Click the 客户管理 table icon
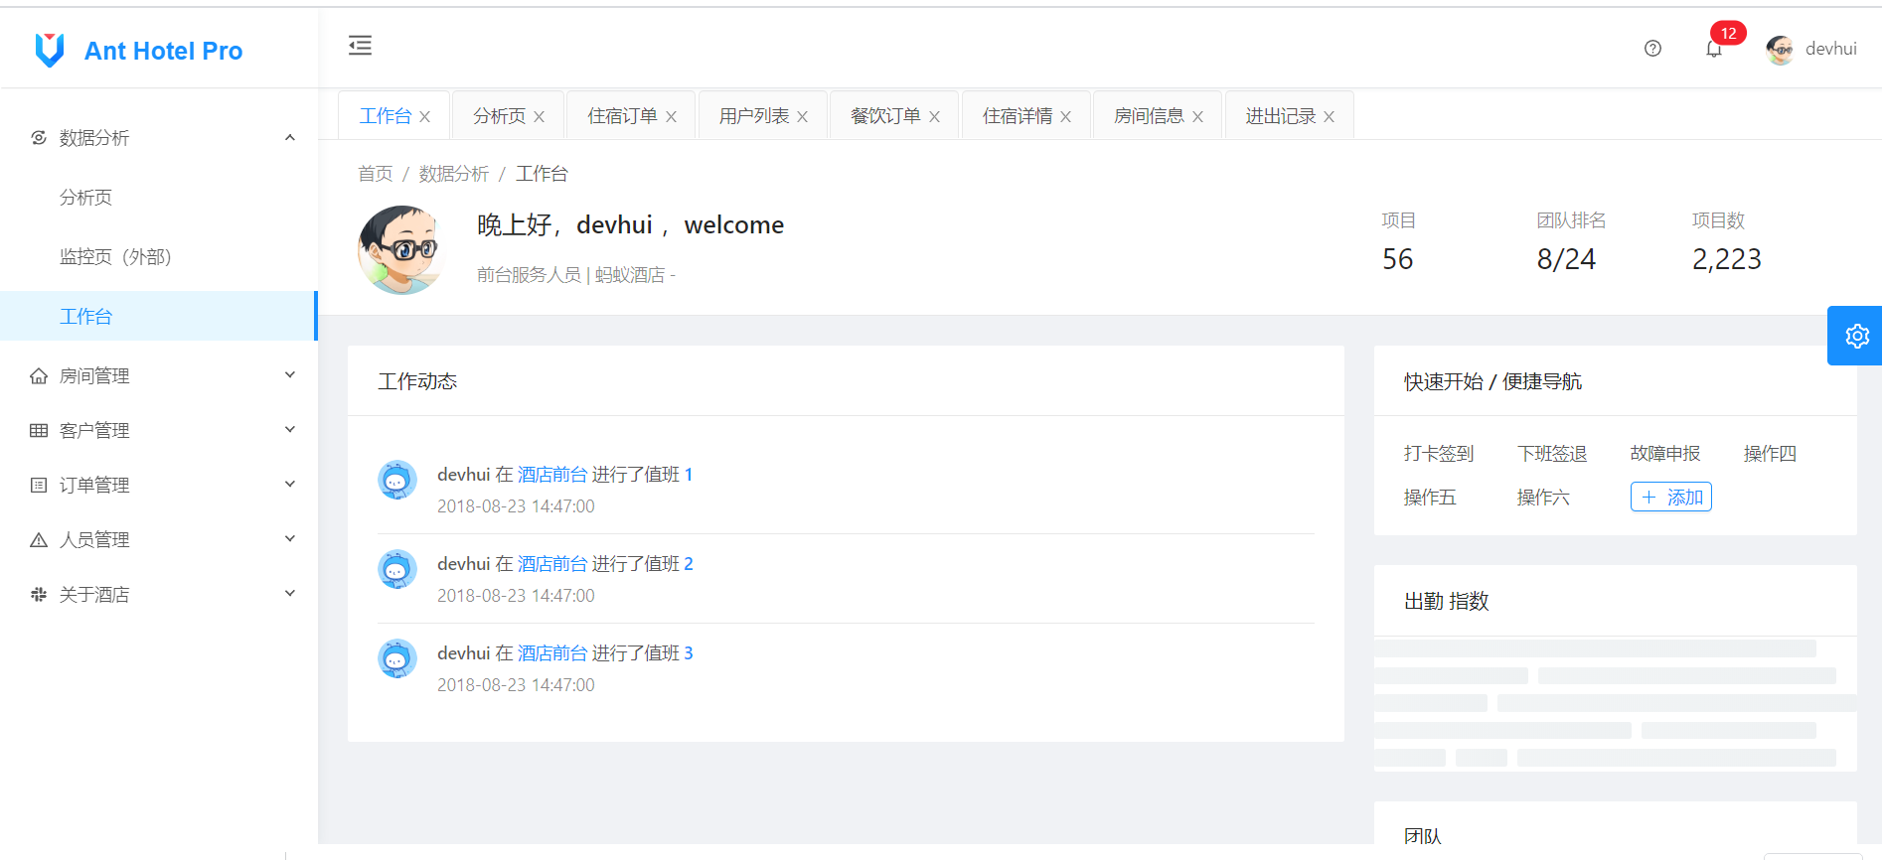1882x860 pixels. coord(39,430)
